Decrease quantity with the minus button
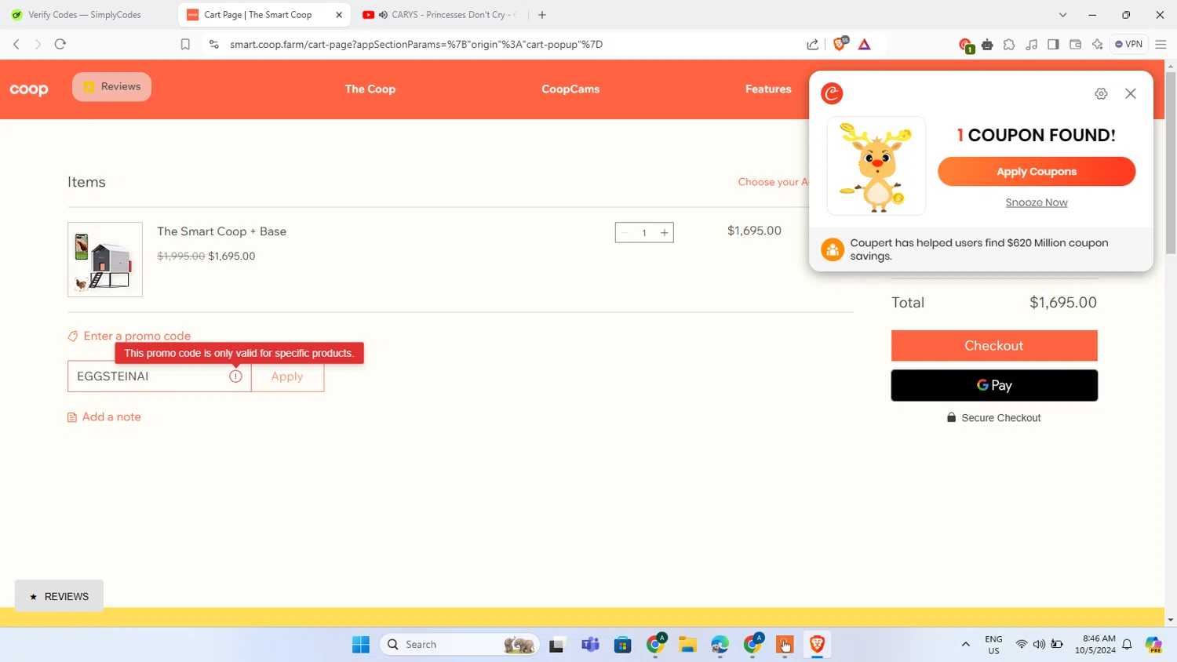The width and height of the screenshot is (1177, 662). (625, 233)
